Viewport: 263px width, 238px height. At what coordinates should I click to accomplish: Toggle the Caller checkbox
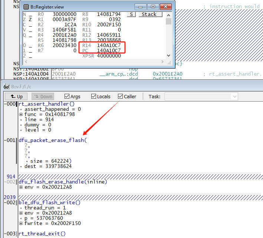120,96
